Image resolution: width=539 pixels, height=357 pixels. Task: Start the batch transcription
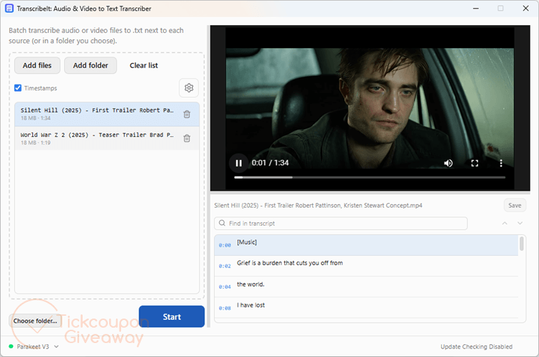tap(171, 316)
